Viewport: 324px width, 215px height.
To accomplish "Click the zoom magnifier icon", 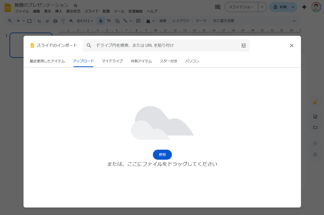I will click(x=71, y=21).
